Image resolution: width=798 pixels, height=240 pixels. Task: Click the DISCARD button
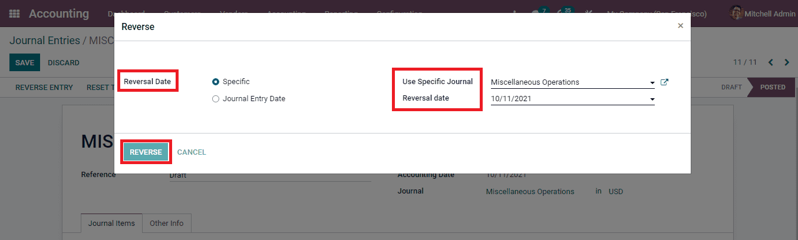(64, 63)
